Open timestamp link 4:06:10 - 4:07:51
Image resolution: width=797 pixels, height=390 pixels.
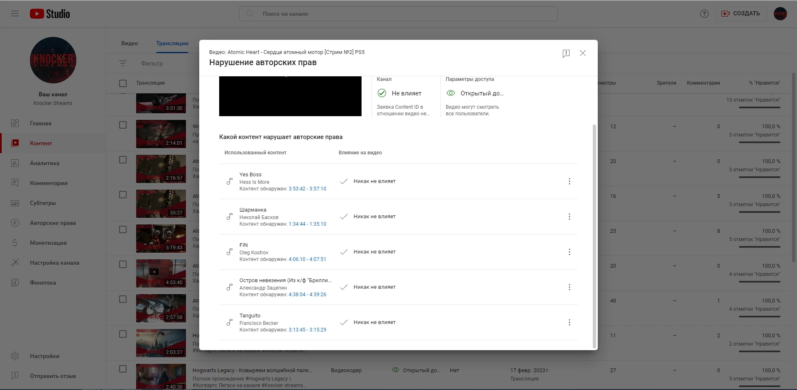308,259
